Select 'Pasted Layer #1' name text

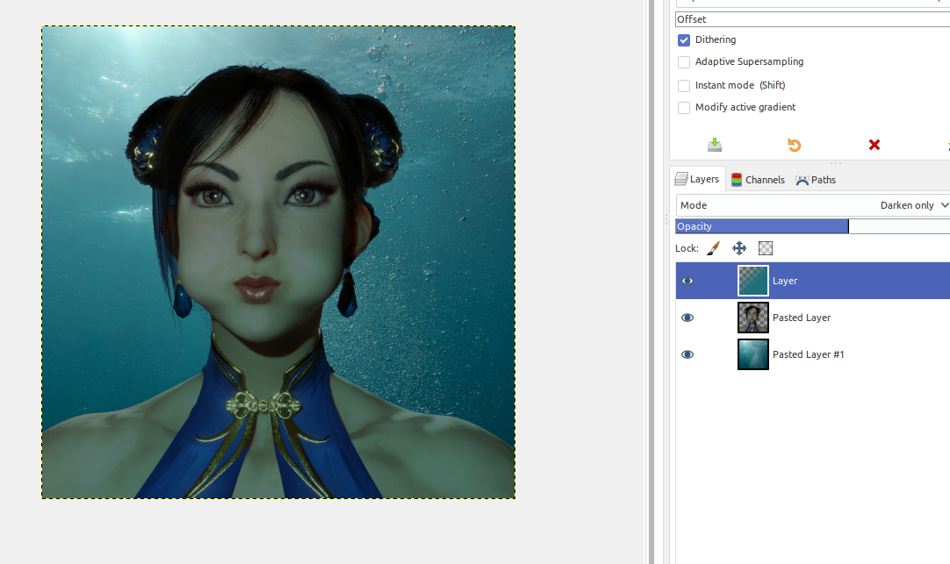809,354
